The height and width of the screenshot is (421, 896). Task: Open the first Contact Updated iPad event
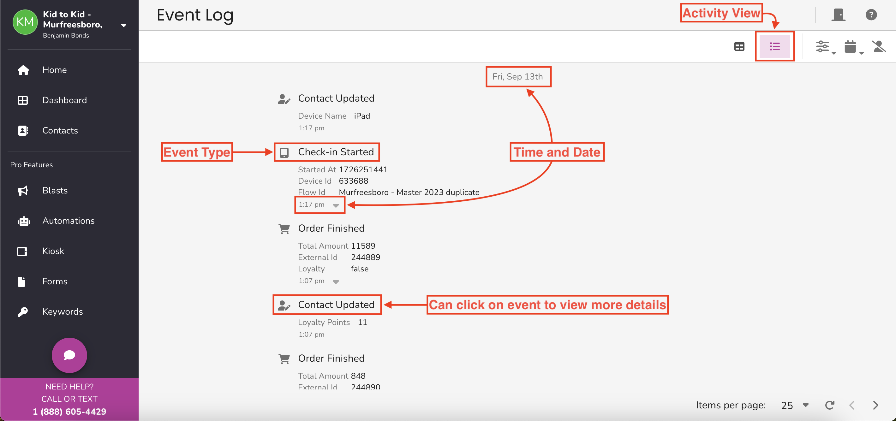click(x=336, y=98)
